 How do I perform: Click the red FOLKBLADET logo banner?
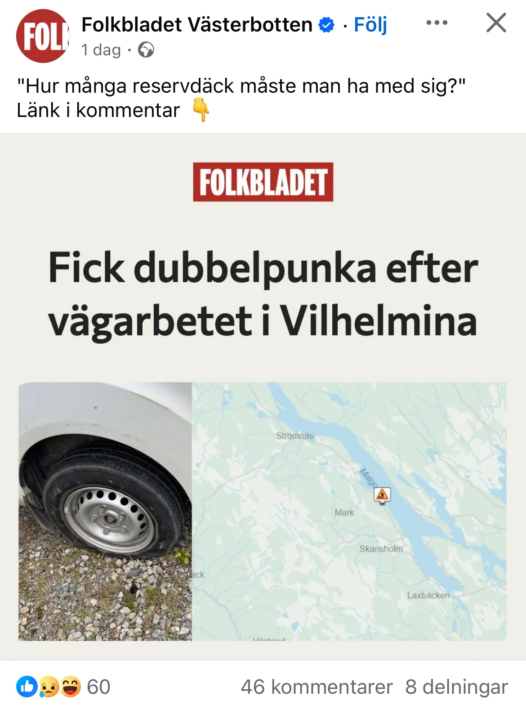coord(263,182)
